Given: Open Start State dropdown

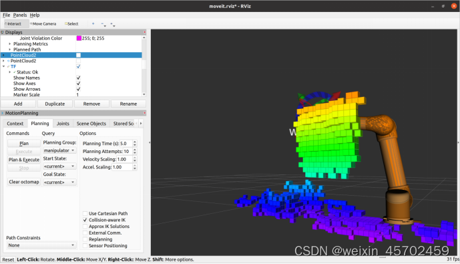Looking at the screenshot, I should tap(59, 166).
